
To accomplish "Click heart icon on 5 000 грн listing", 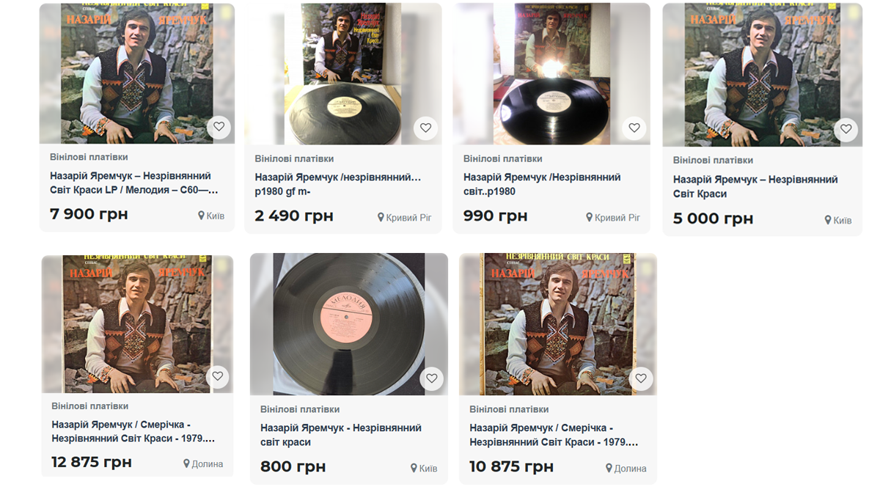I will point(846,129).
